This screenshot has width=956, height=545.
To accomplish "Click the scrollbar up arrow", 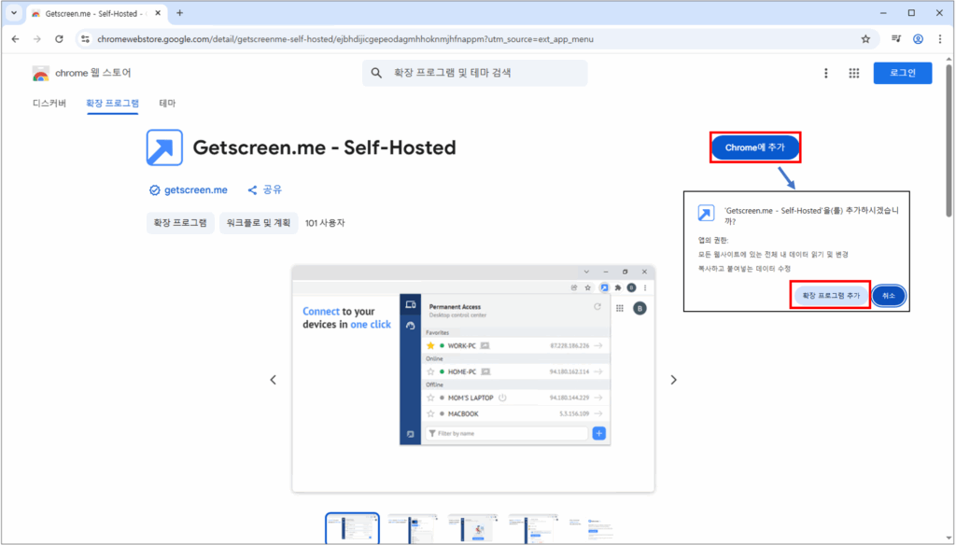I will pos(949,59).
